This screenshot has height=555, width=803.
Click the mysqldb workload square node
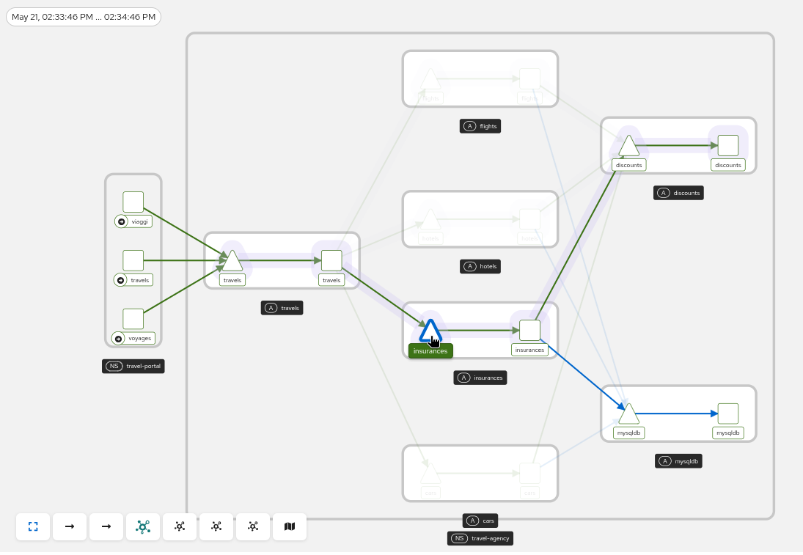727,414
